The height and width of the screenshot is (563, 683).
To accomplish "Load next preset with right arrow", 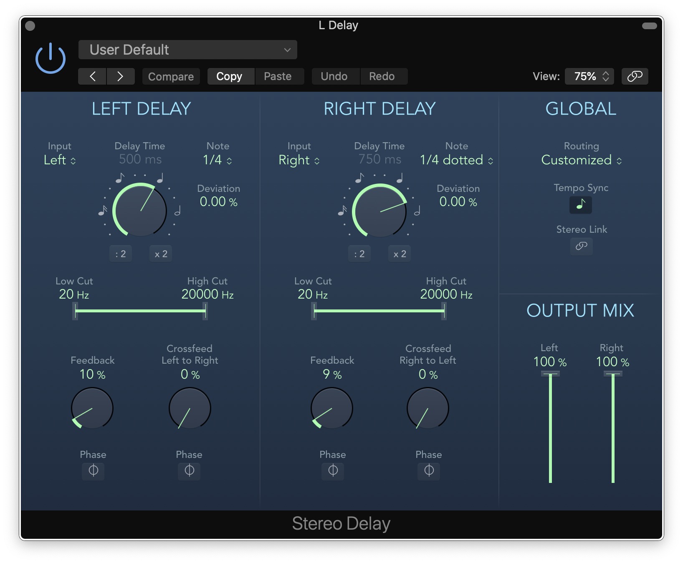I will 120,76.
